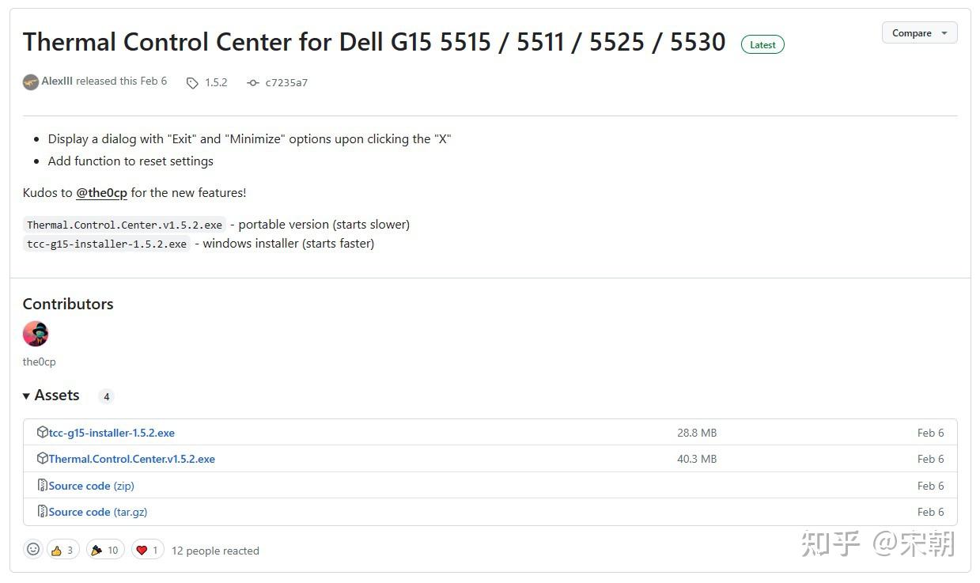Open the release title link
The width and height of the screenshot is (980, 583).
point(373,42)
